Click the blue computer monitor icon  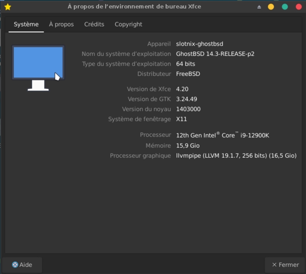(38, 68)
